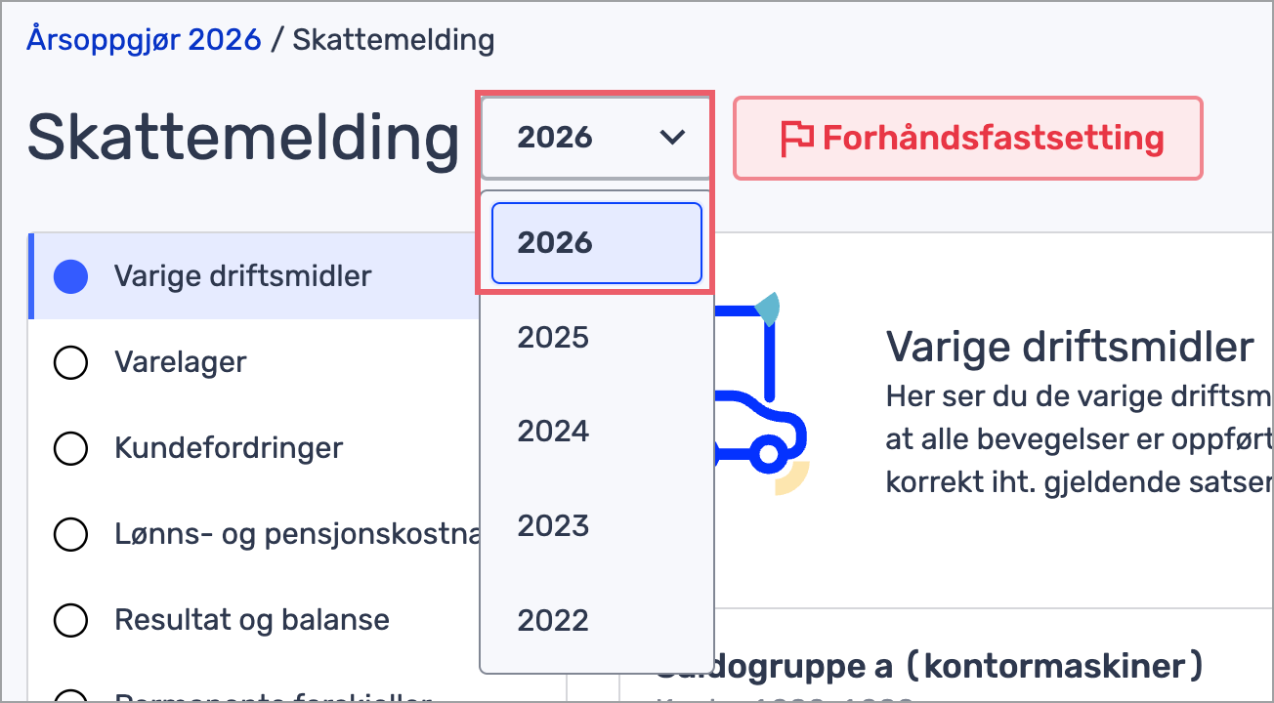
Task: Click the chevron arrow on year dropdown
Action: click(672, 138)
